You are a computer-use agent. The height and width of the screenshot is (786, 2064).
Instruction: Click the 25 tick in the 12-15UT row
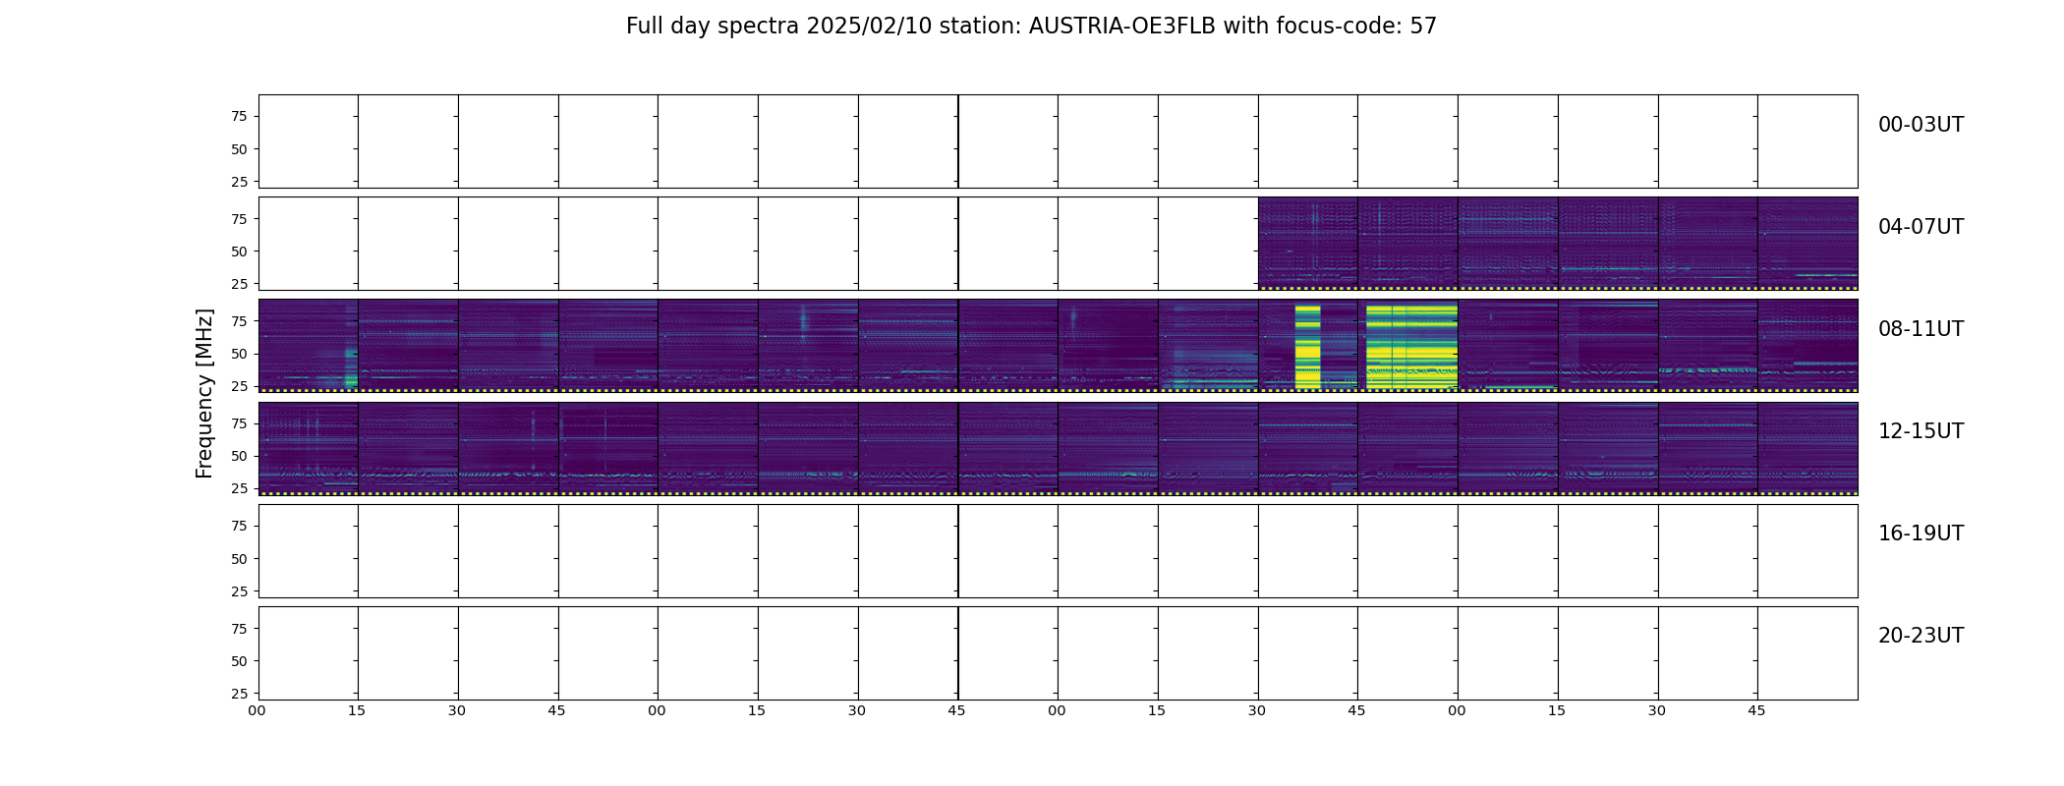pyautogui.click(x=239, y=488)
